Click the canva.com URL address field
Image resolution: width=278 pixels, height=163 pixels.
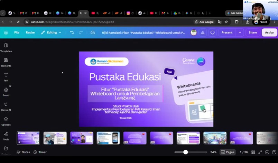tap(72, 22)
